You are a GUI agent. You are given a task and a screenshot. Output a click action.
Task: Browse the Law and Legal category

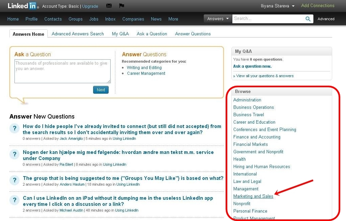tap(247, 182)
